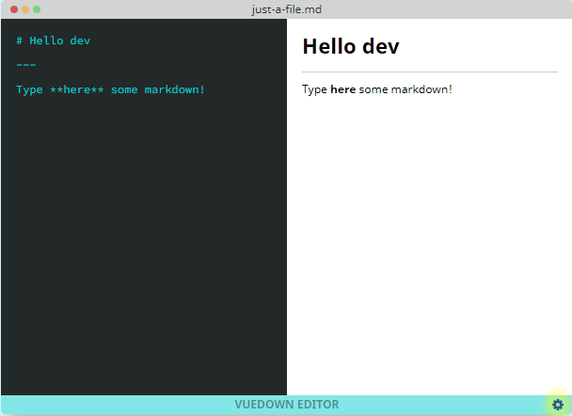572x416 pixels.
Task: Click the yellow minimize window button
Action: [25, 9]
